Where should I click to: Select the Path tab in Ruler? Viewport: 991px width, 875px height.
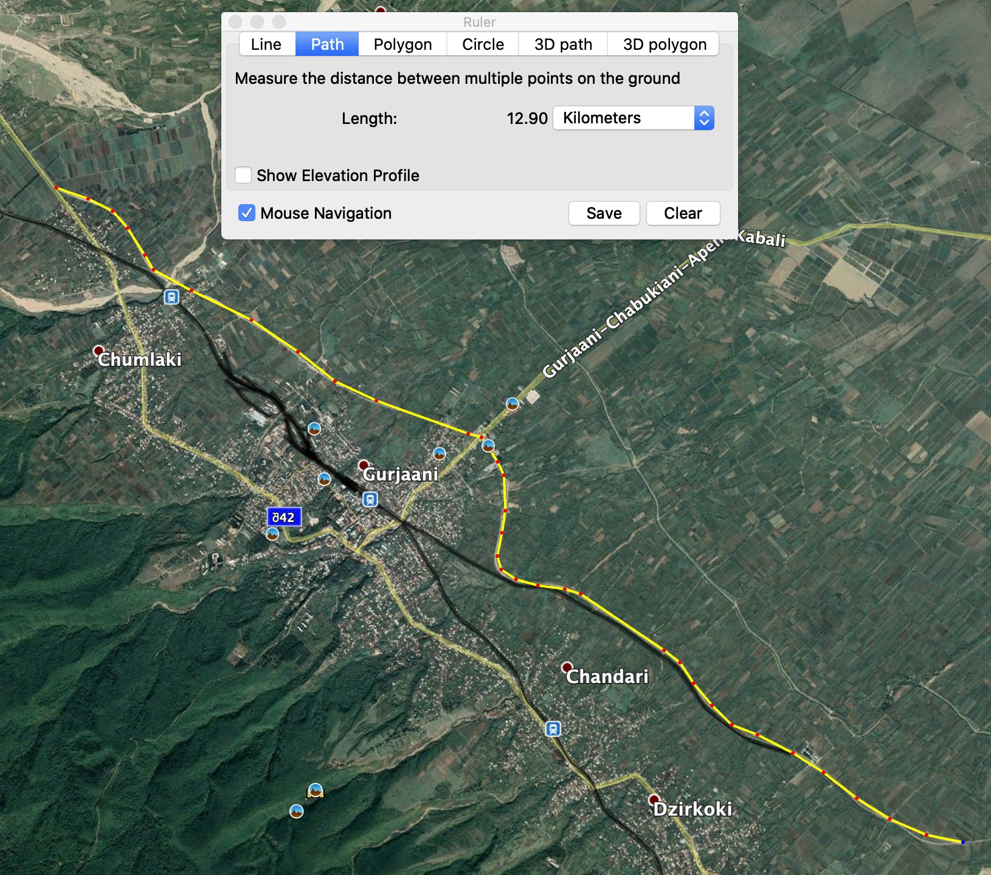click(x=327, y=44)
